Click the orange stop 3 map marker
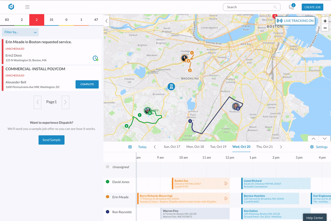Screen dimensions: 331x221 [x=190, y=70]
